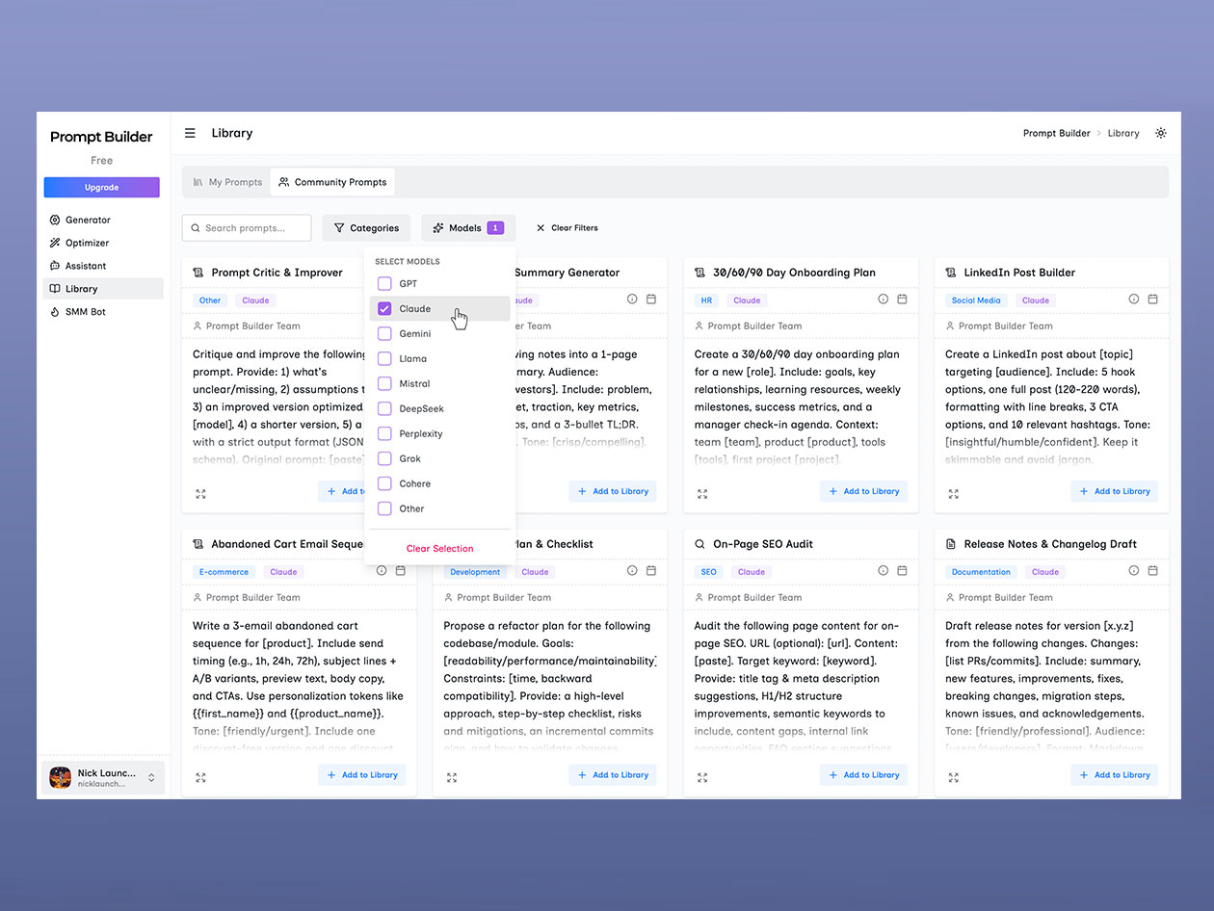Switch to the My Prompts tab
1214x911 pixels.
[x=226, y=181]
